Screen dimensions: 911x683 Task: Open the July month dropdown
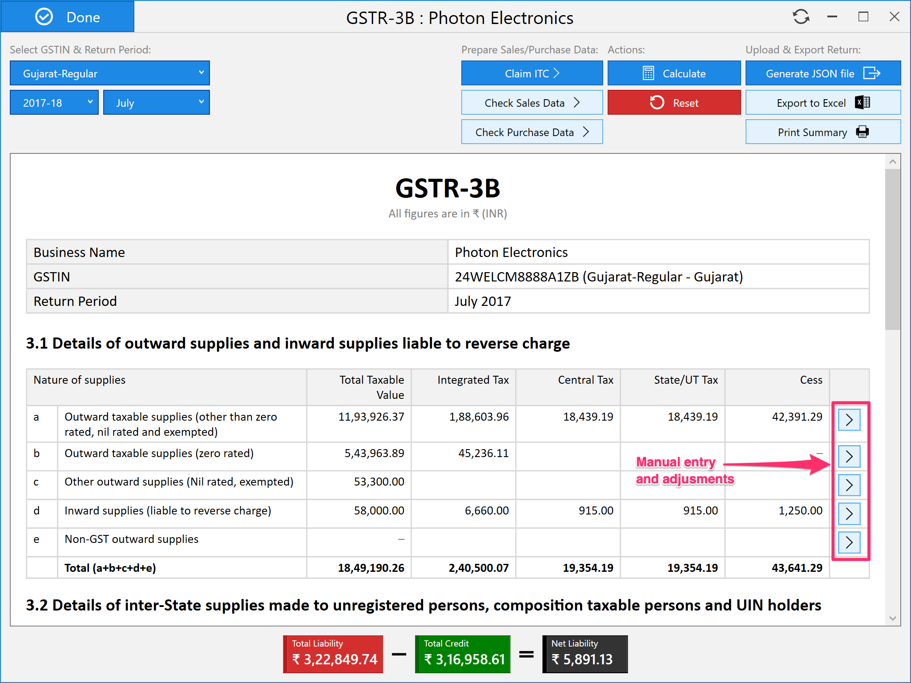(x=156, y=103)
